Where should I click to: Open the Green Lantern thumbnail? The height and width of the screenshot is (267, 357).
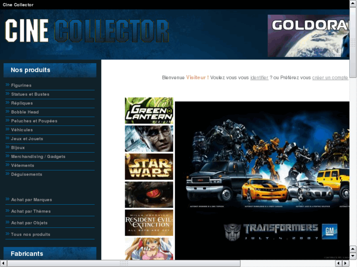(x=149, y=111)
